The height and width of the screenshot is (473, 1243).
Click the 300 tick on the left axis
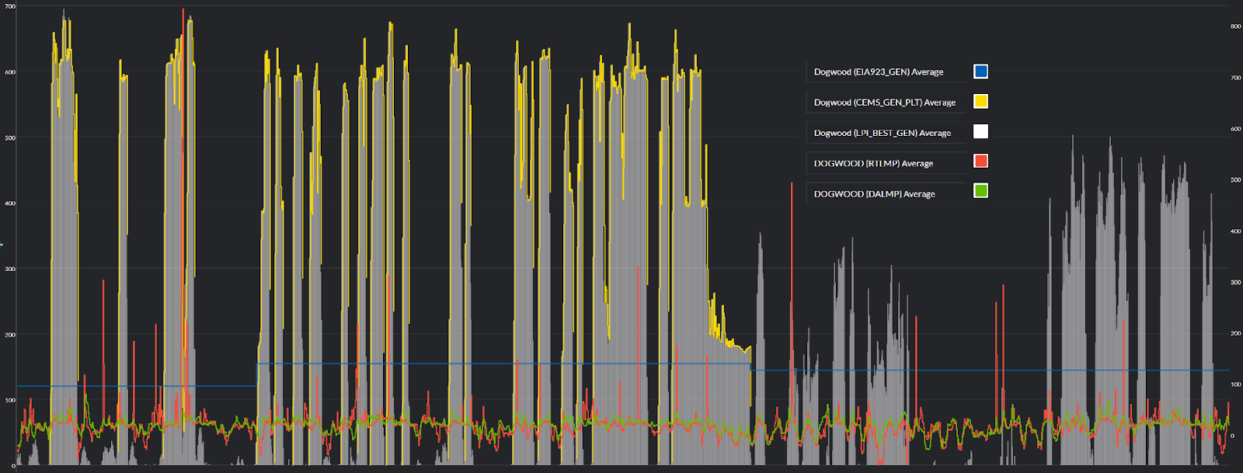[10, 270]
